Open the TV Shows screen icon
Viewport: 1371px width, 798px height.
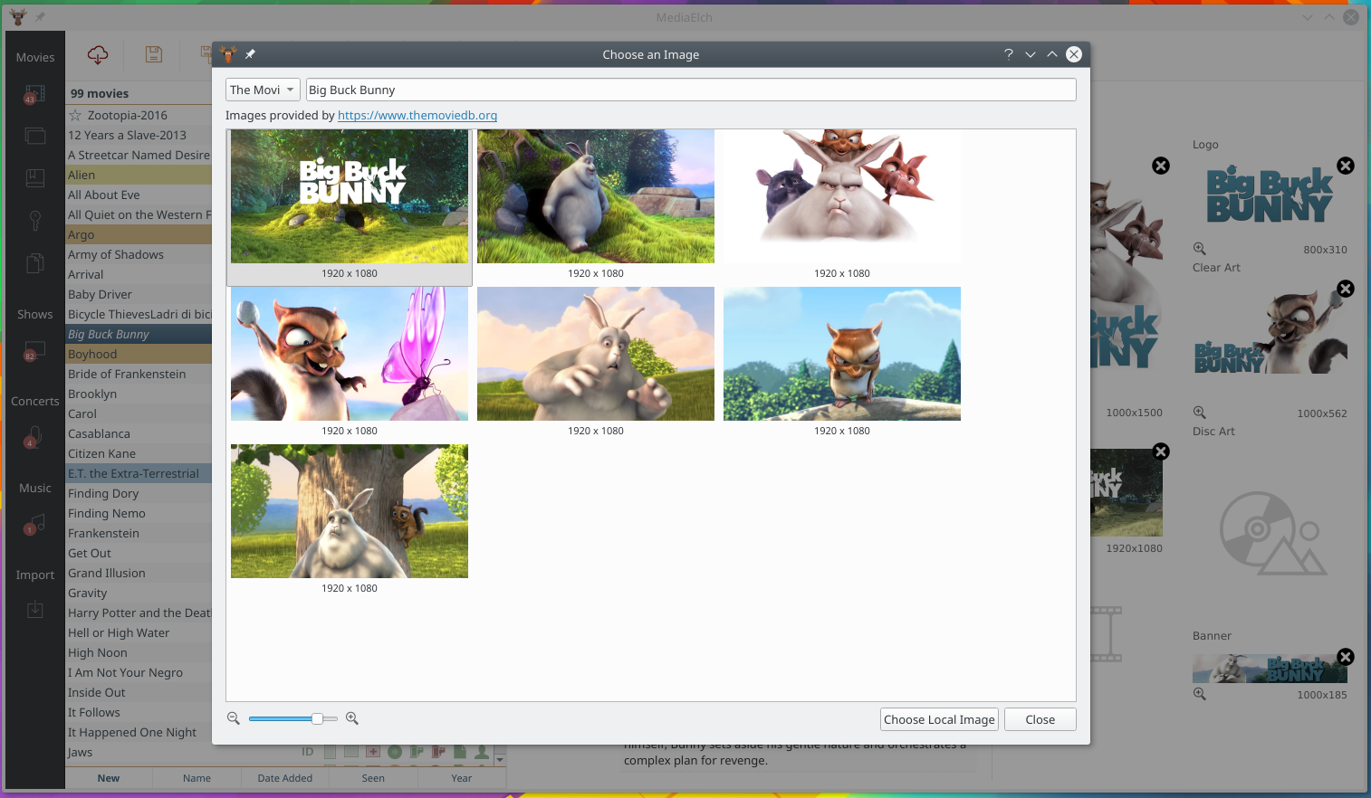34,351
